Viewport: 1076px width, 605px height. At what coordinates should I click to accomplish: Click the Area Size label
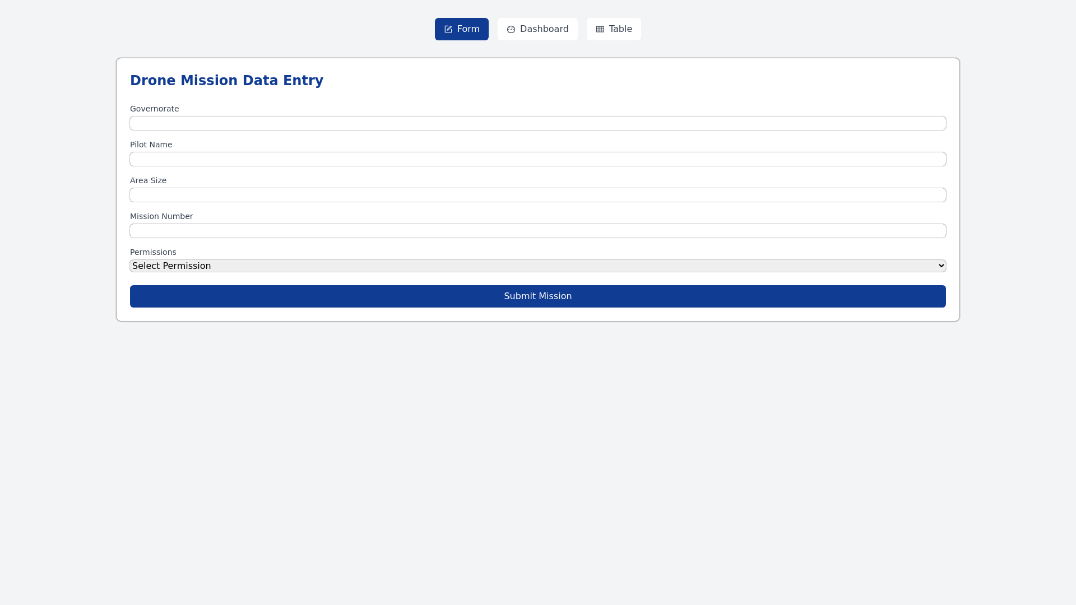click(x=148, y=180)
